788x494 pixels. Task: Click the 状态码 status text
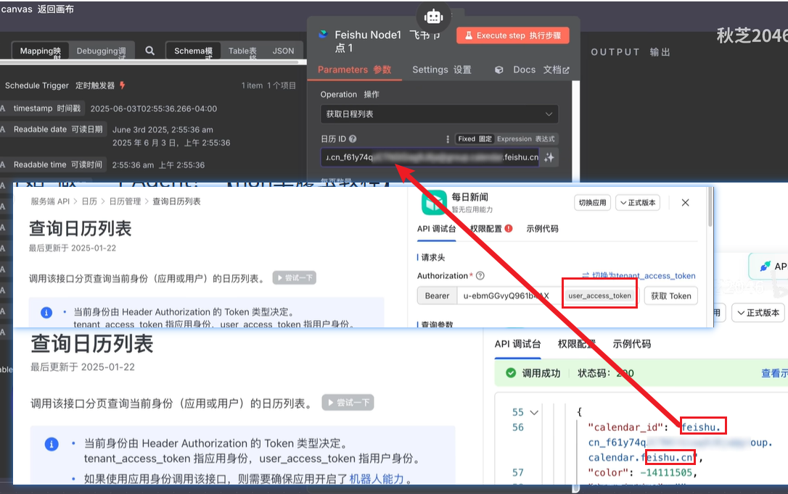point(606,373)
